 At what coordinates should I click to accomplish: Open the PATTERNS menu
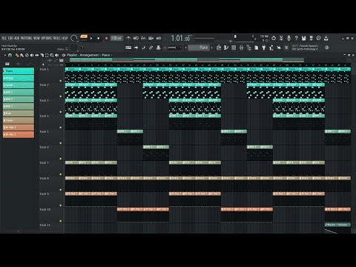pyautogui.click(x=26, y=38)
